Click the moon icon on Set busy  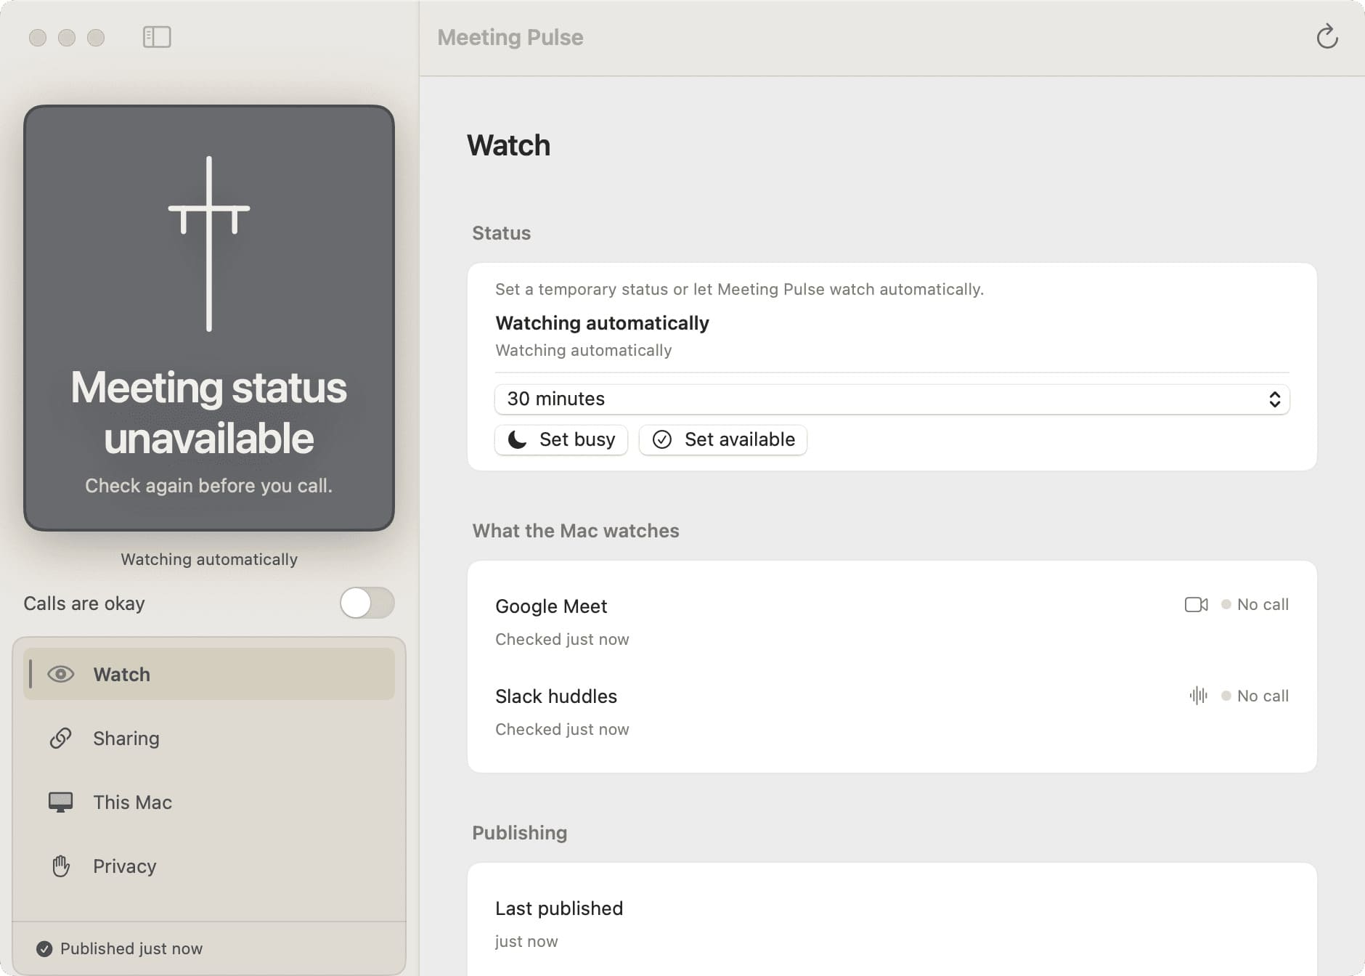point(517,439)
